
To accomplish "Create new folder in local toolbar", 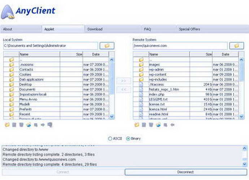I will click(x=7, y=125).
